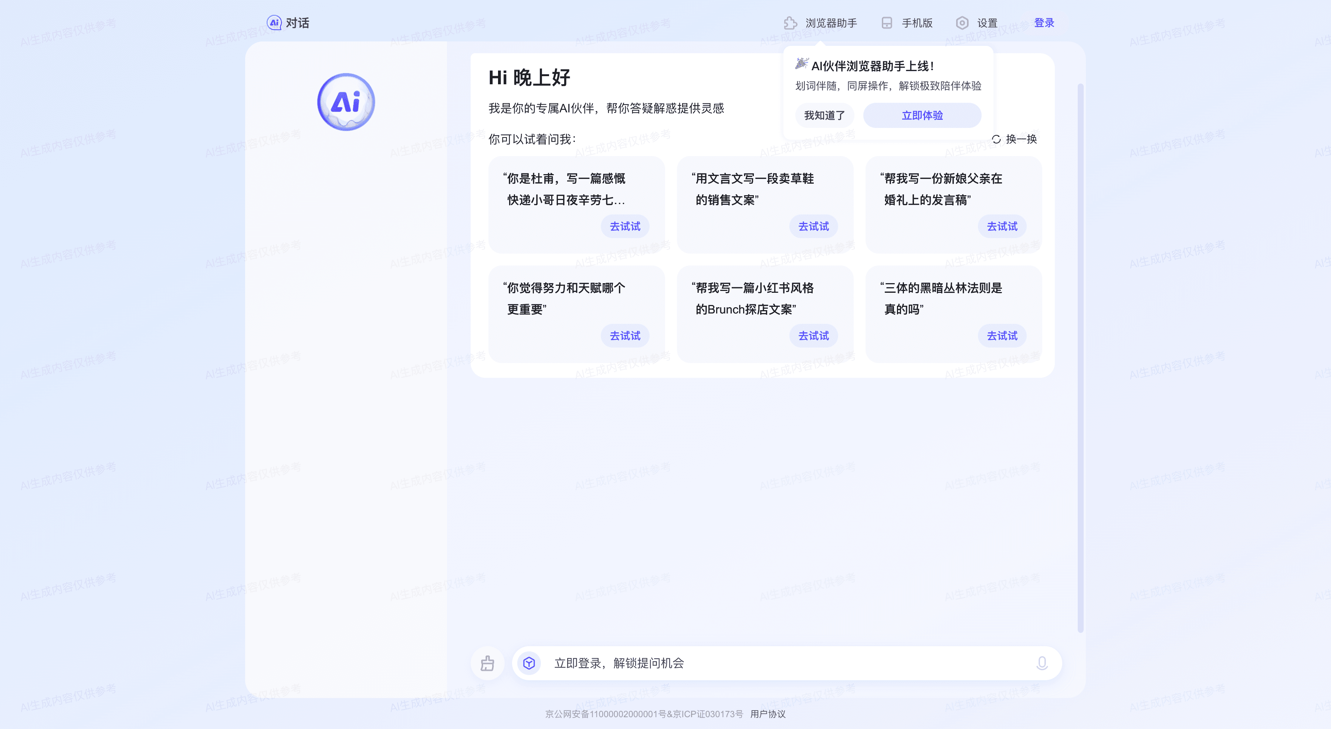Screen dimensions: 1331x729
Task: Click 换一换 to refresh suggestions
Action: [1021, 139]
